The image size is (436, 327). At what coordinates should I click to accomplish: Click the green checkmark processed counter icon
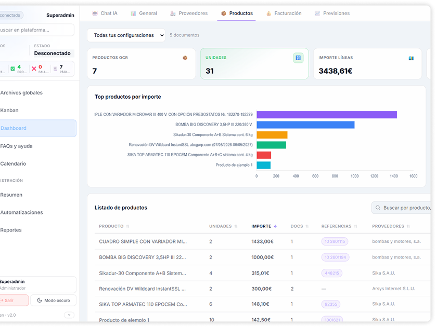click(13, 67)
